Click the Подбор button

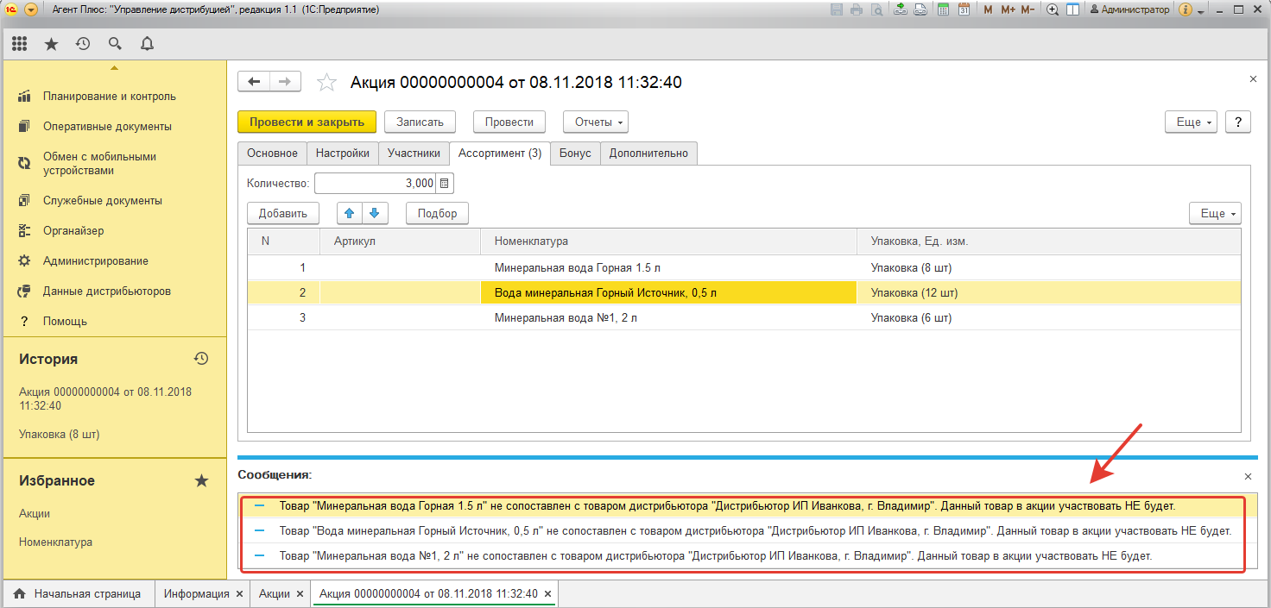point(437,213)
